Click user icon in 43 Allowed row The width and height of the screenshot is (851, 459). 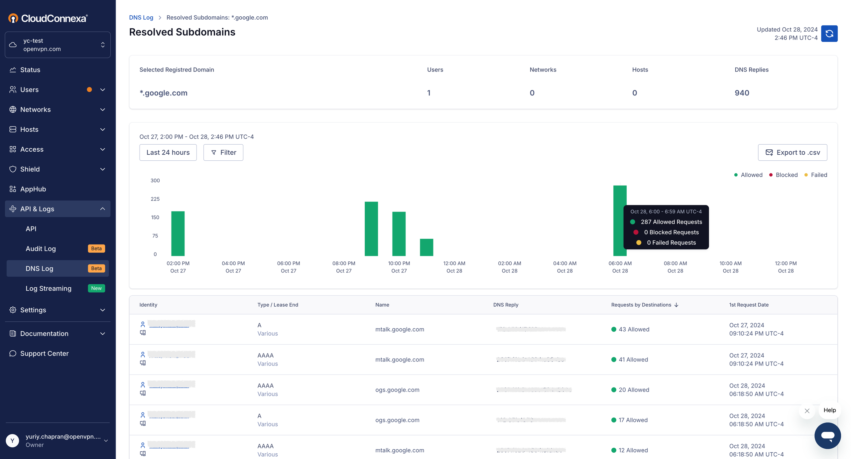(143, 324)
